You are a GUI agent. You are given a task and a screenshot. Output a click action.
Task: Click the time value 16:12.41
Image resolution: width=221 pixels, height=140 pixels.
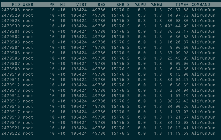click(178, 128)
